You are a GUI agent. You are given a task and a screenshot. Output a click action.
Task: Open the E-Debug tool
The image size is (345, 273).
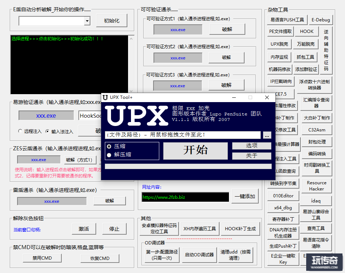coord(321,20)
